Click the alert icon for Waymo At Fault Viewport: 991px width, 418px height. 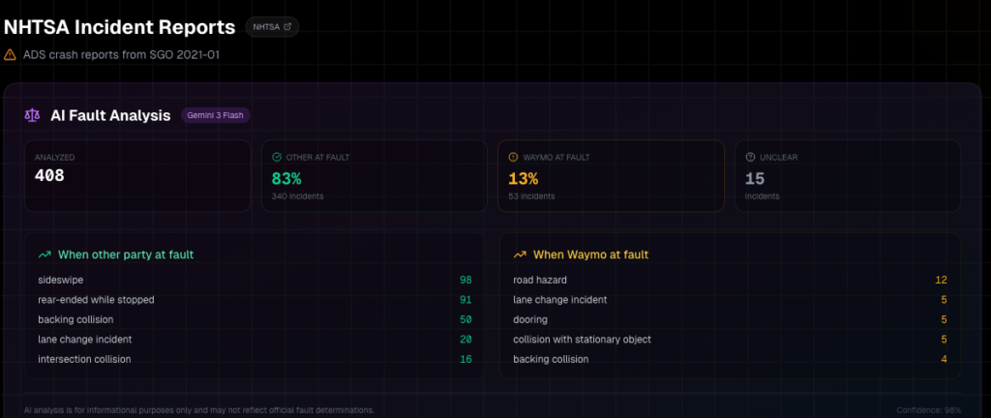513,157
